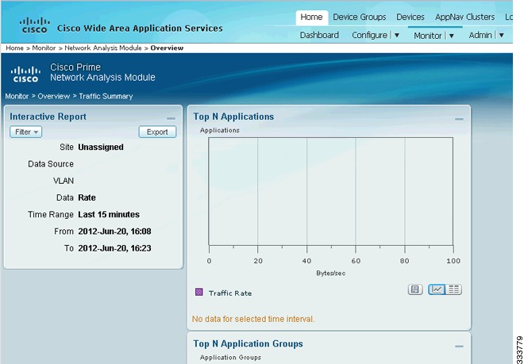Image resolution: width=524 pixels, height=364 pixels.
Task: Select the AppNav Clusters tab
Action: coord(464,17)
